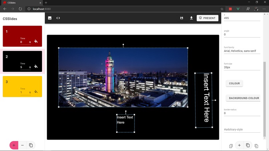Edit Time field on slide 1
Viewport: 269px width, 151px height.
[25, 42]
